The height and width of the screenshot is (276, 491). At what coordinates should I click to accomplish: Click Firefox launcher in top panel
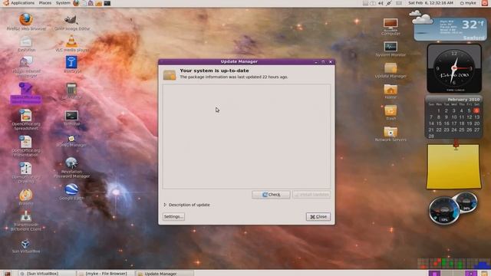76,3
